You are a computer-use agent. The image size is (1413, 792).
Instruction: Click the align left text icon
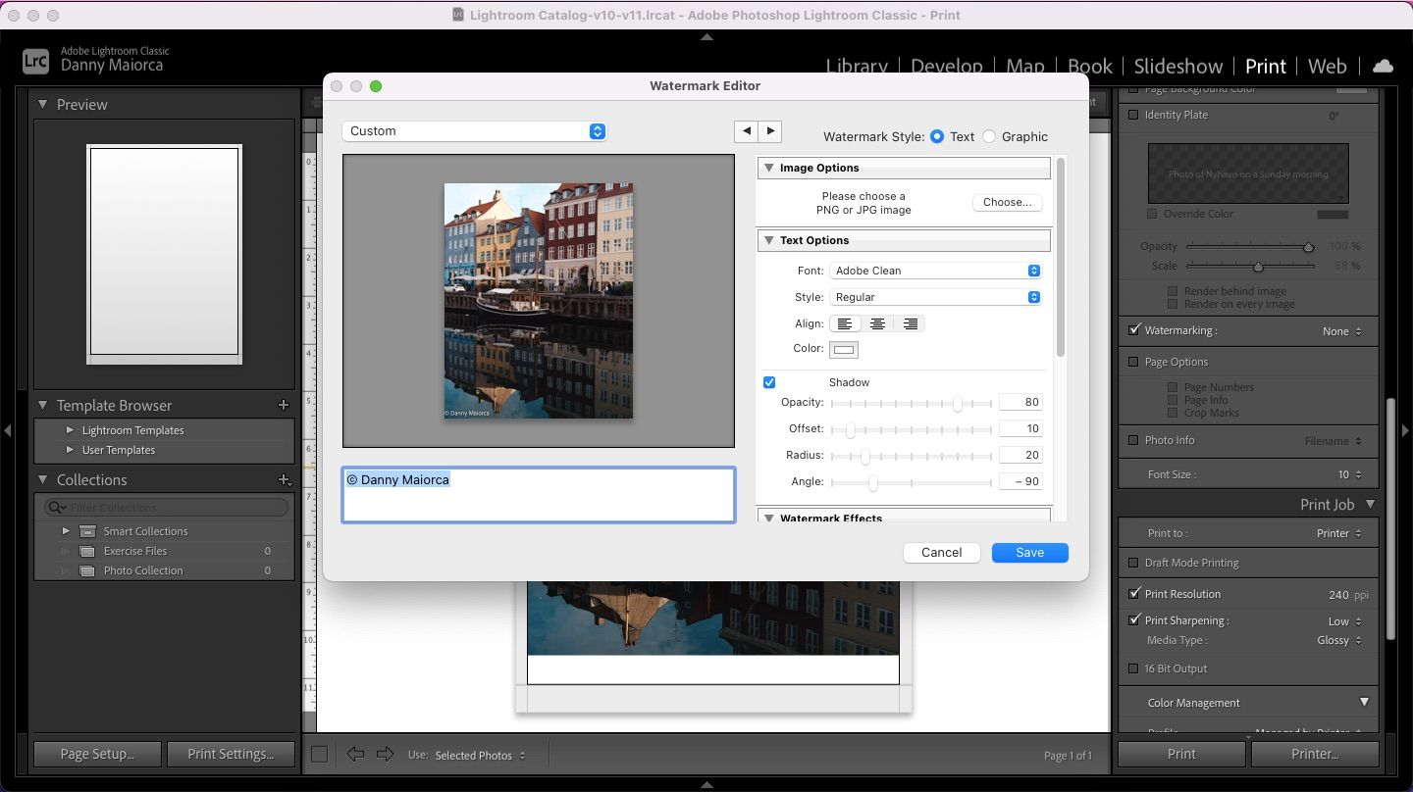click(x=844, y=323)
